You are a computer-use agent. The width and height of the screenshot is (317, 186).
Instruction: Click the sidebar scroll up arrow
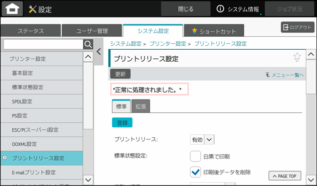88,57
